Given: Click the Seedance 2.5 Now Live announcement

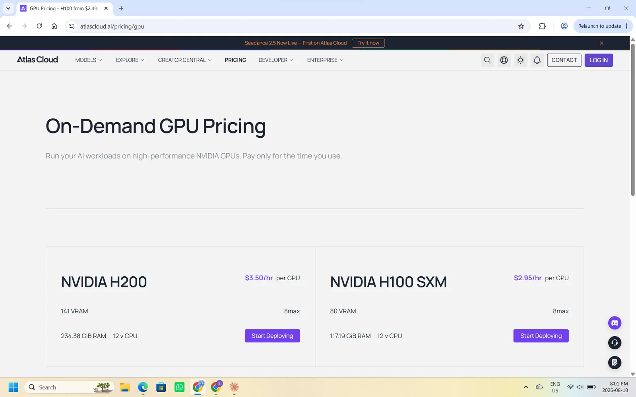Looking at the screenshot, I should pos(296,43).
